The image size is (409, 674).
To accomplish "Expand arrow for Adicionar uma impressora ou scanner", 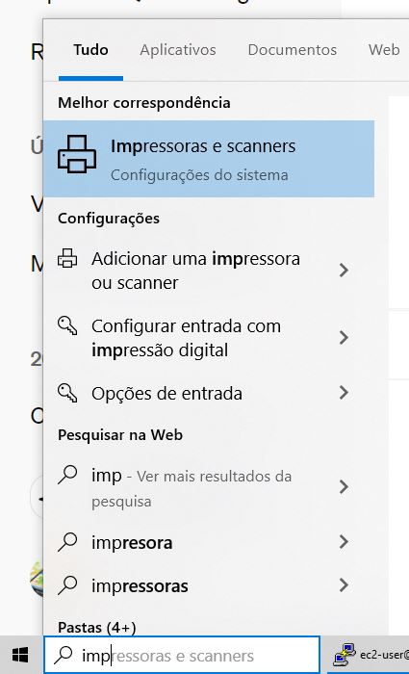I will coord(344,270).
